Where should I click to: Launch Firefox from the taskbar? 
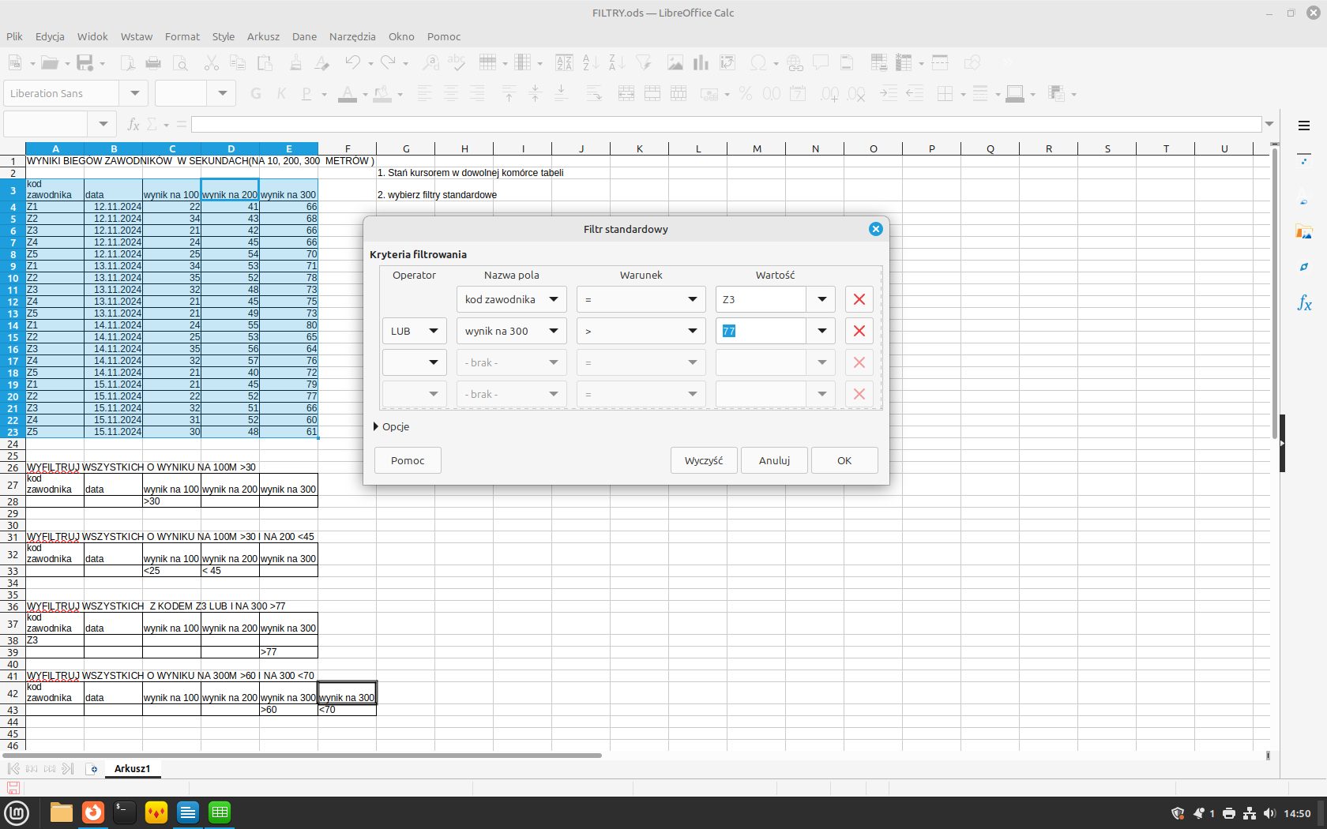point(93,812)
